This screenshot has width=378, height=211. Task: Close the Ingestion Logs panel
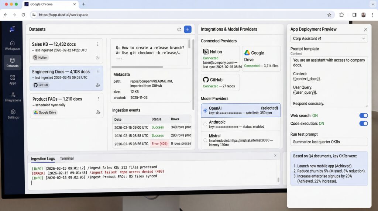[x=275, y=156]
